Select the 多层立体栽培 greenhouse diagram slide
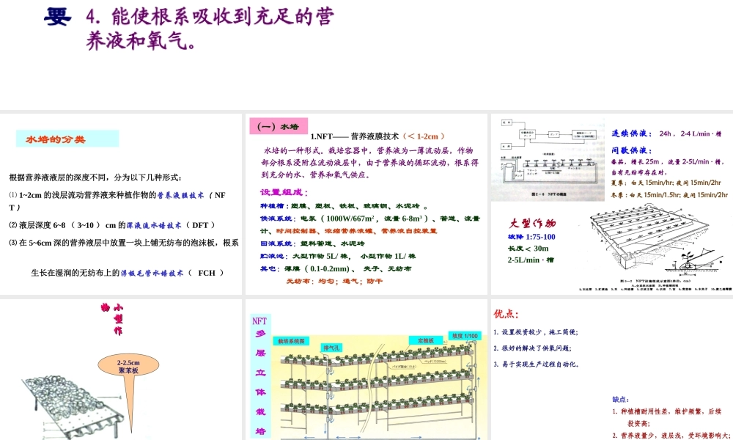 (366, 367)
